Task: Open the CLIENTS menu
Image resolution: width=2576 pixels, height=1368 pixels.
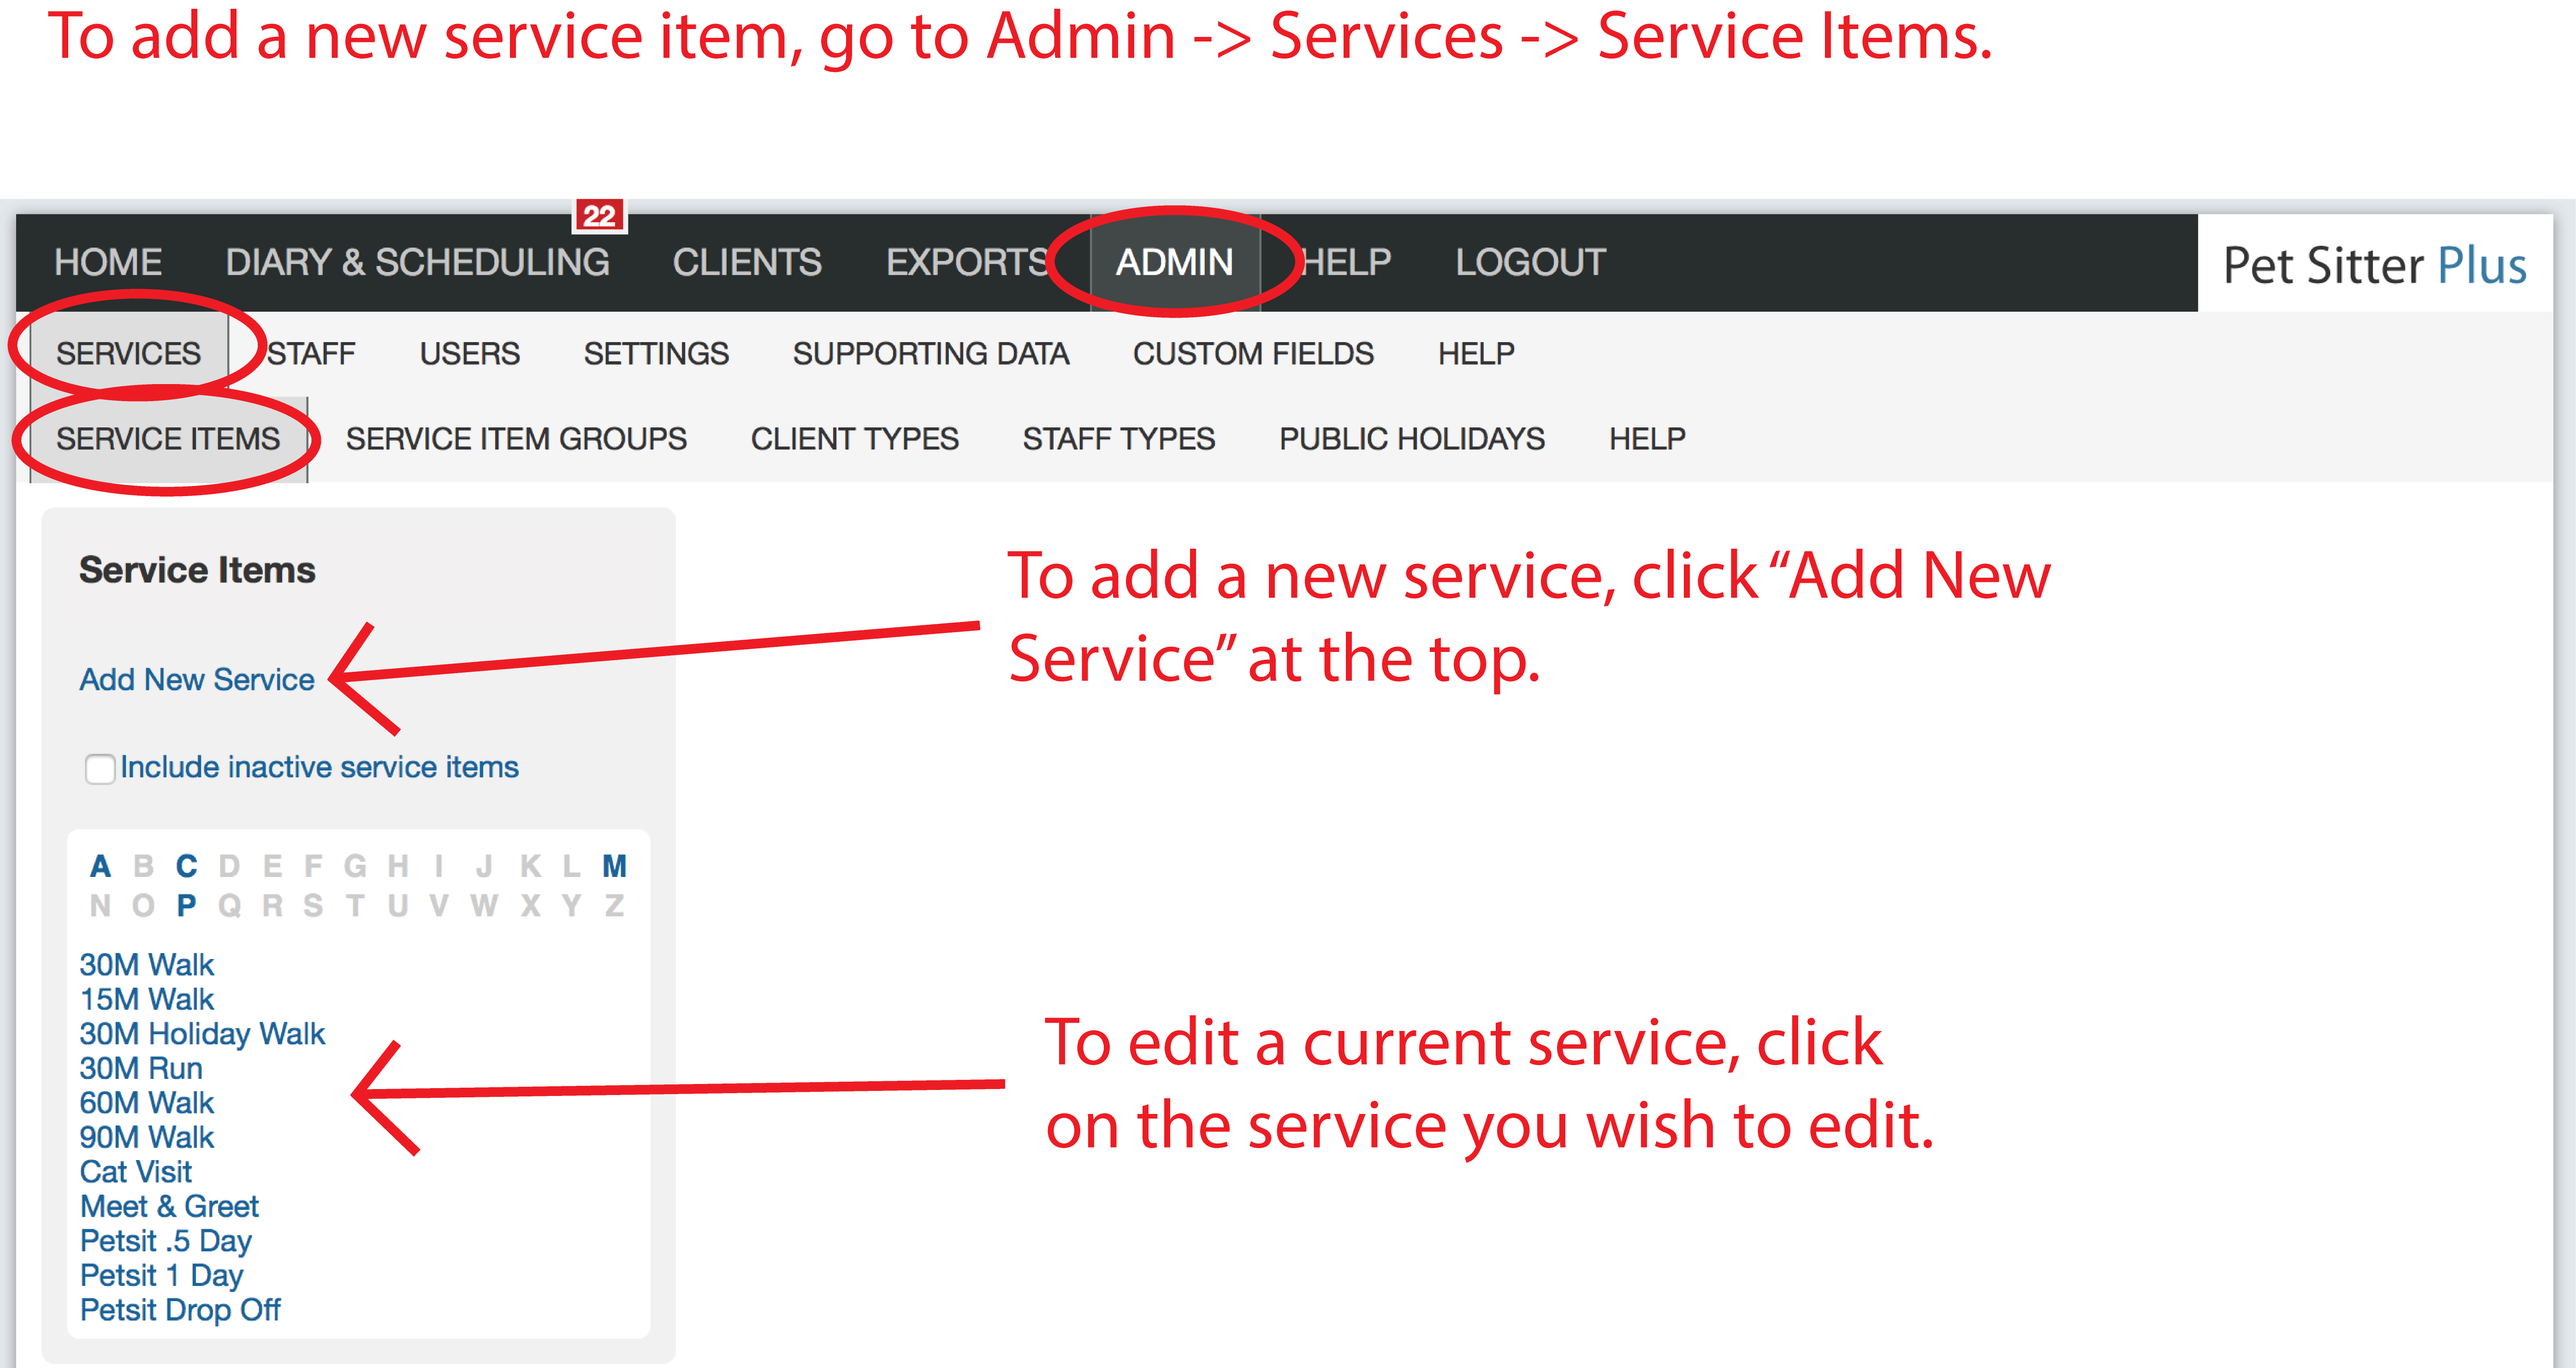Action: pyautogui.click(x=747, y=262)
